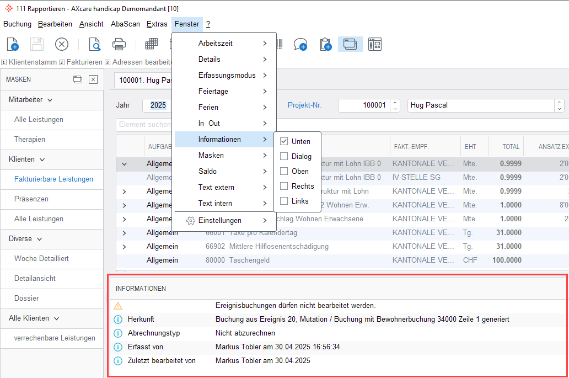The height and width of the screenshot is (378, 569).
Task: Select Feiertage in Fenster menu
Action: (x=213, y=92)
